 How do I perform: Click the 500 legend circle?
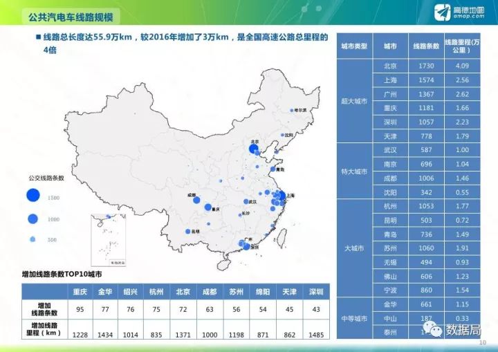click(x=33, y=239)
